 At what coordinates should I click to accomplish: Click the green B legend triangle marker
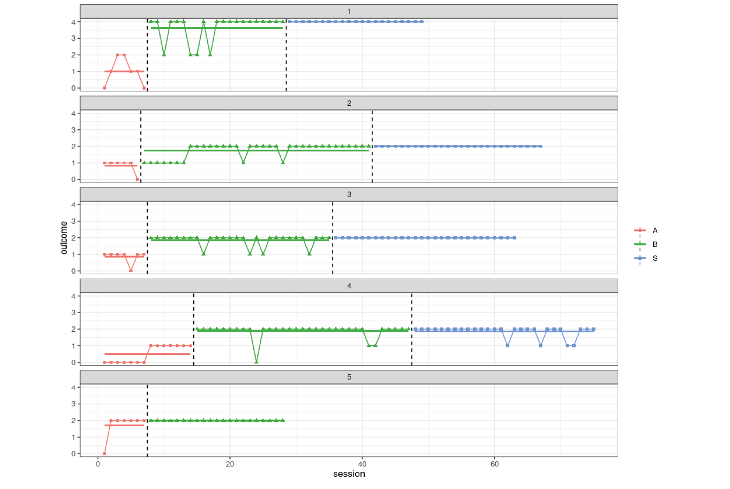click(x=640, y=244)
